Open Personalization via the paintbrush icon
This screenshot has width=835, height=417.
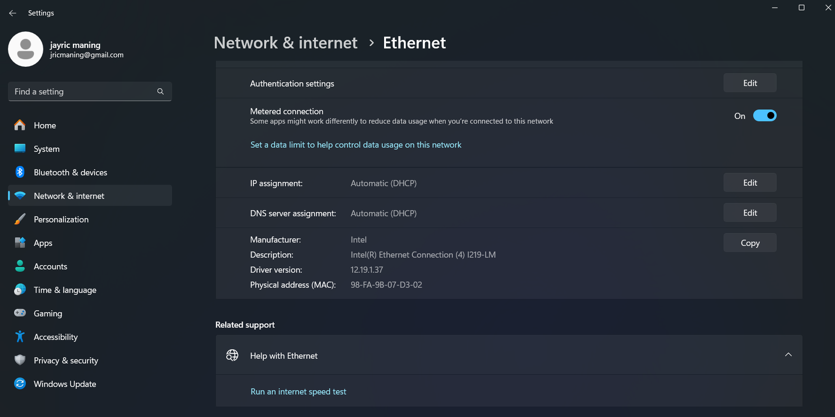pos(20,219)
